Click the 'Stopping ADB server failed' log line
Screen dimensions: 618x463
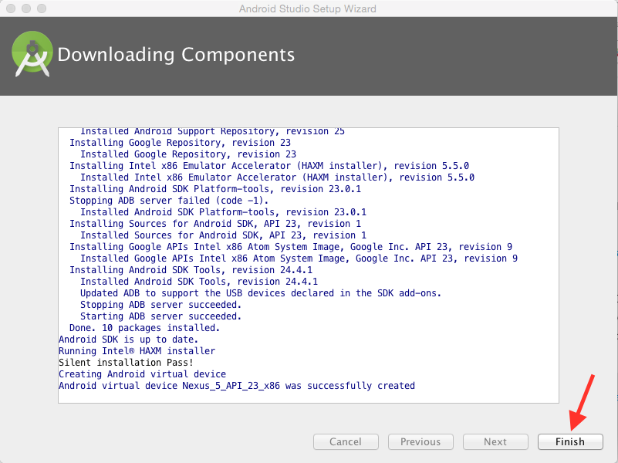(169, 201)
